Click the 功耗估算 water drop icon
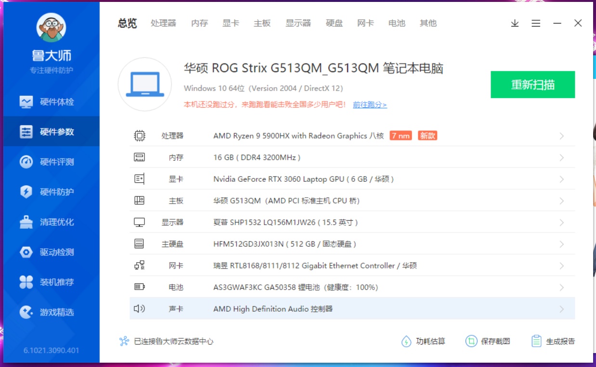Image resolution: width=596 pixels, height=367 pixels. (406, 342)
